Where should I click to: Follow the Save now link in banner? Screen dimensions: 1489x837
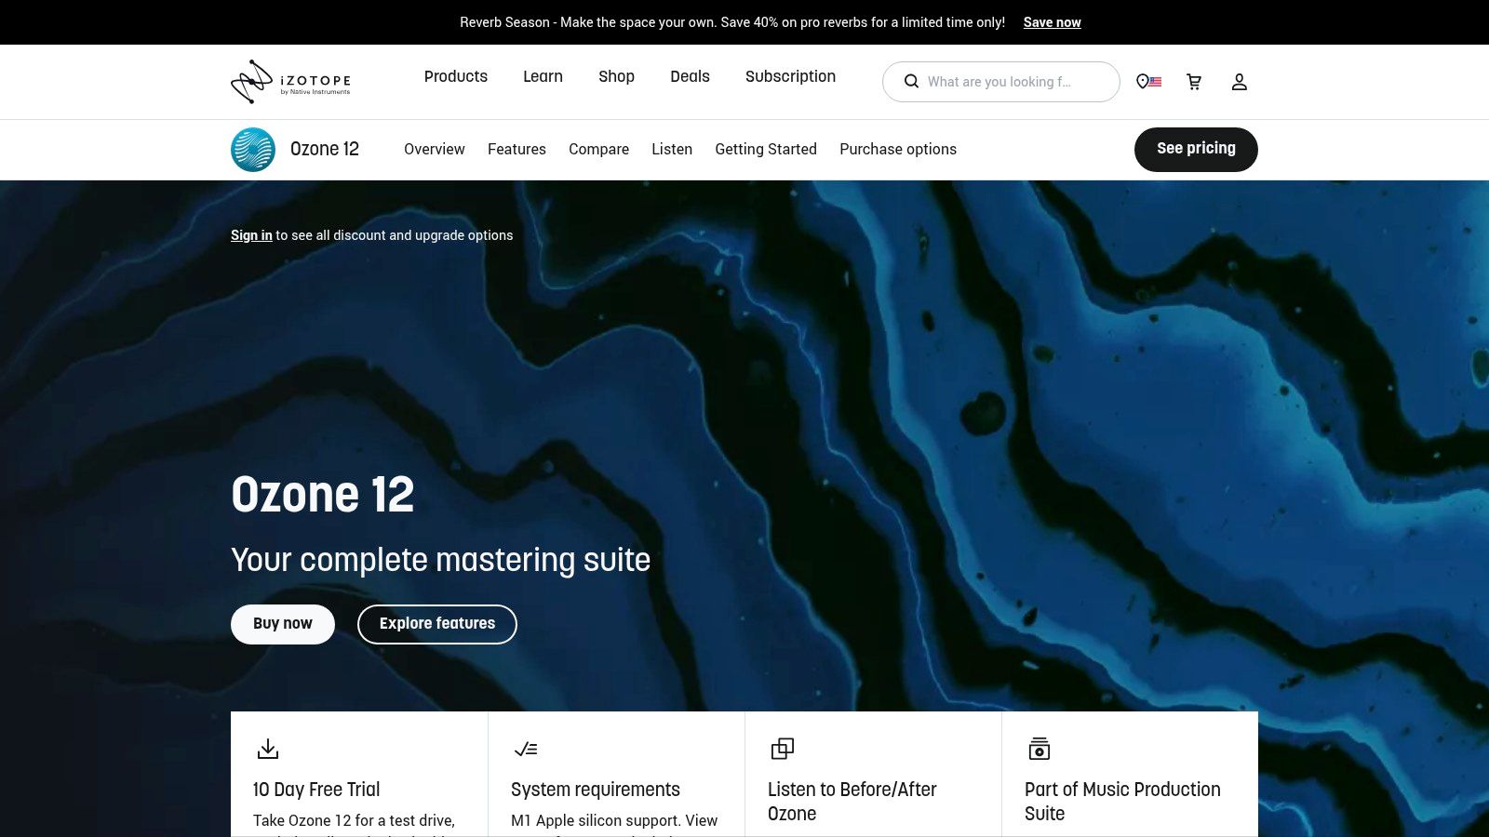pyautogui.click(x=1053, y=22)
